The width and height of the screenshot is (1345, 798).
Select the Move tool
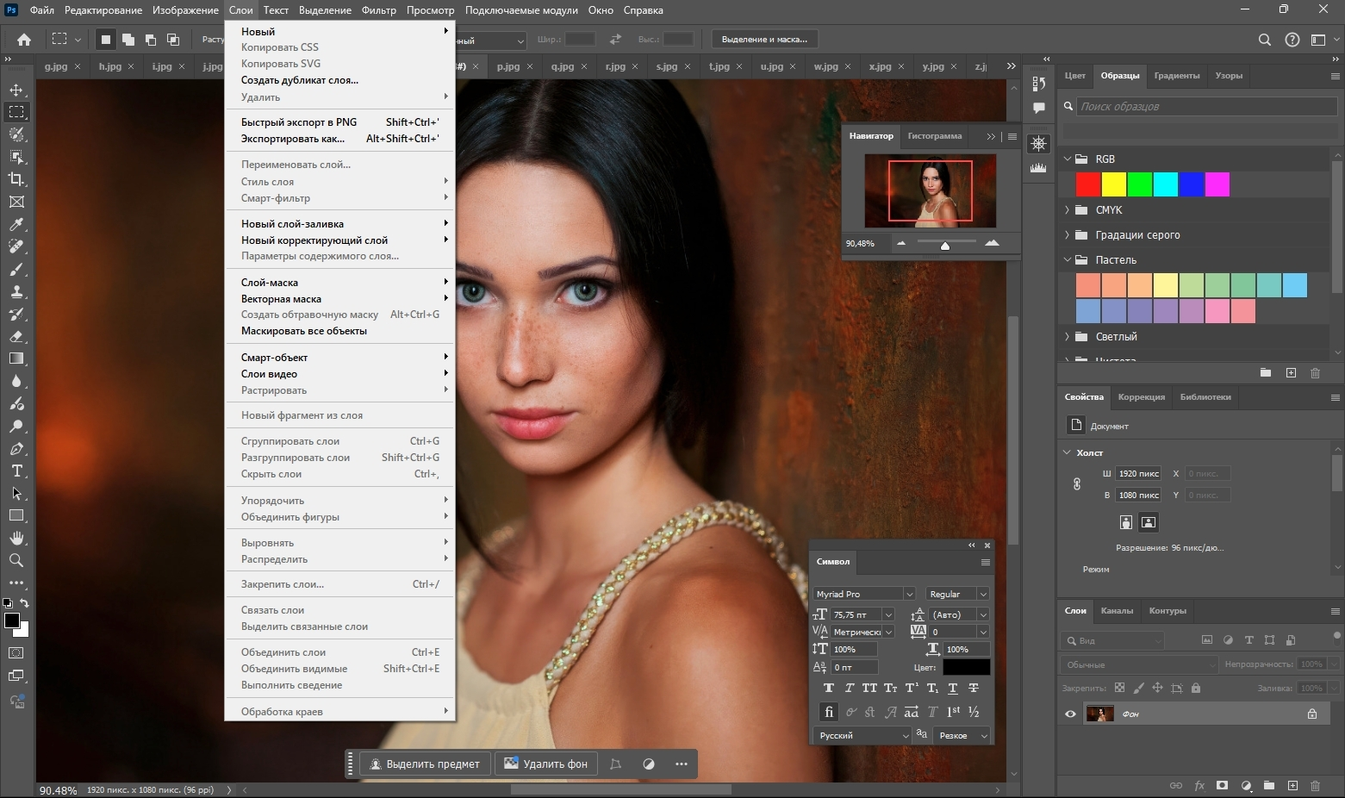tap(16, 90)
